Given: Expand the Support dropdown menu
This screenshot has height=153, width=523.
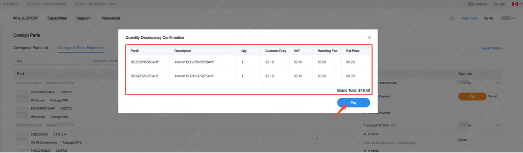Looking at the screenshot, I should click(x=84, y=18).
